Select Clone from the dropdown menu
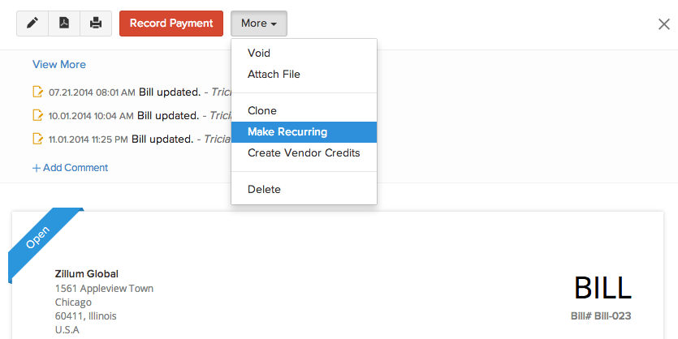 (304, 110)
